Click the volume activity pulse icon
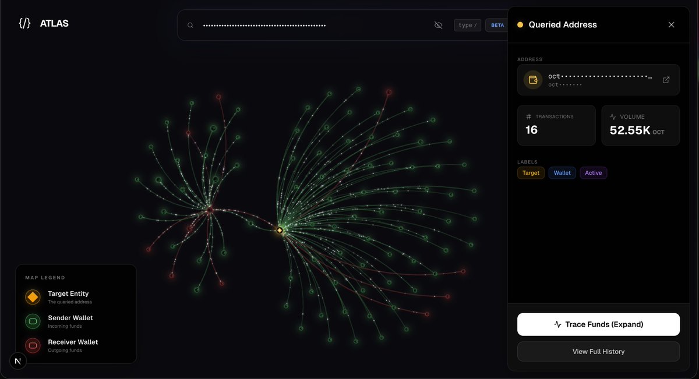 tap(613, 116)
